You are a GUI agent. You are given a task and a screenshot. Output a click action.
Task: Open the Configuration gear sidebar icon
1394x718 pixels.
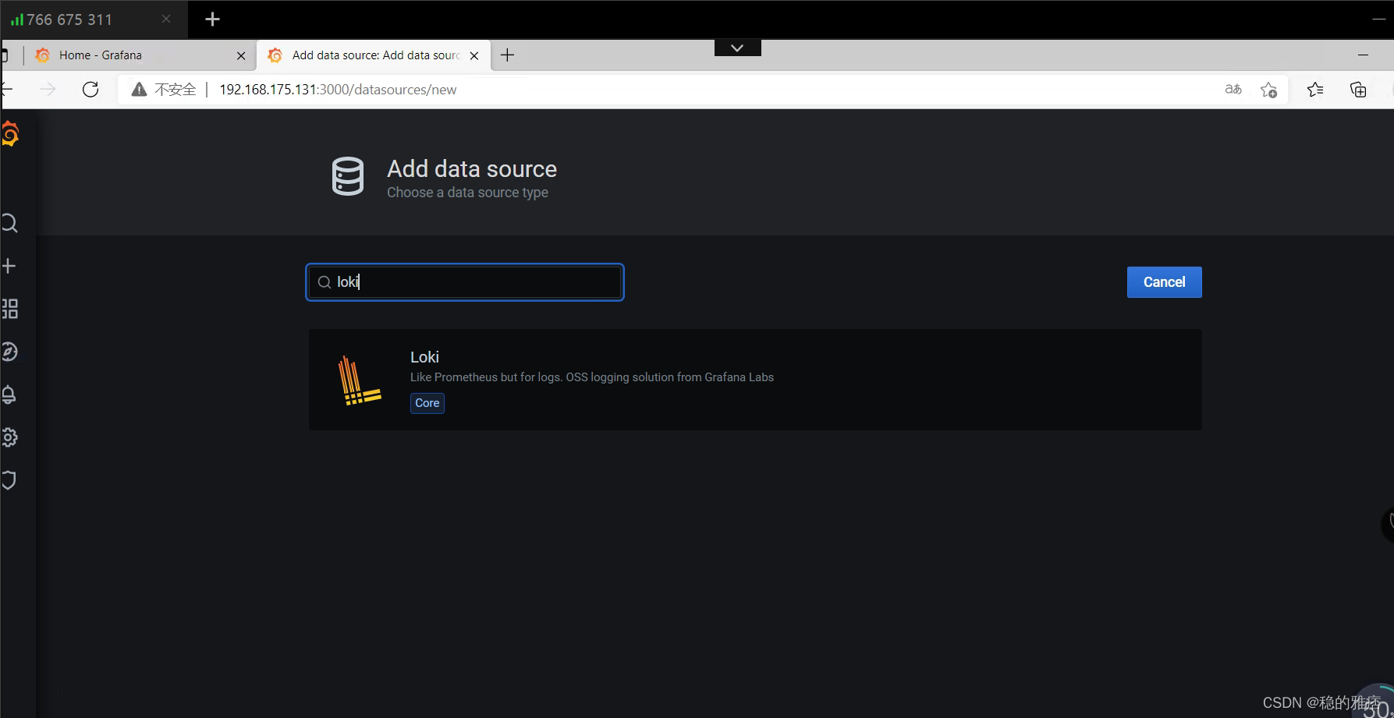click(9, 437)
